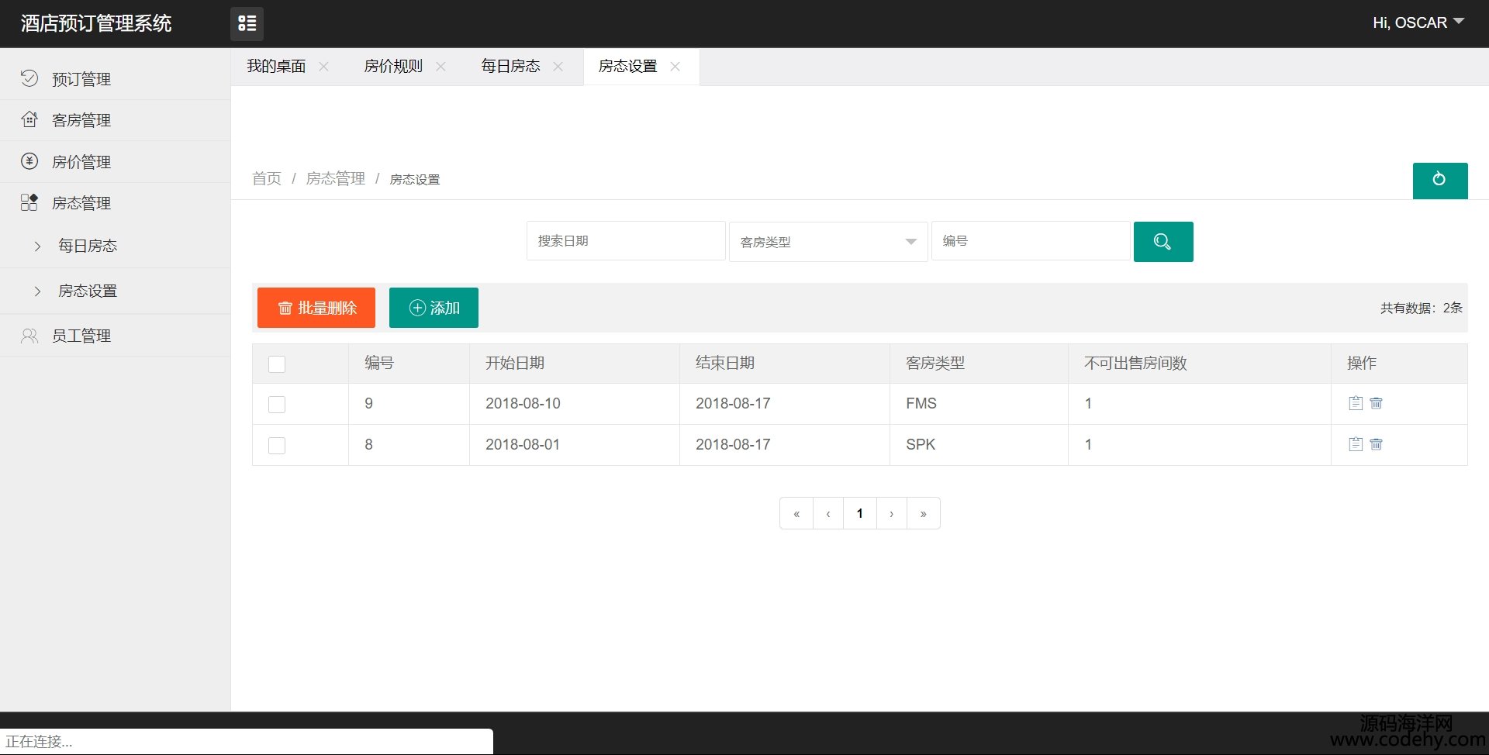Click 共有数据: 2条 count text
This screenshot has height=755, width=1489.
(x=1422, y=308)
